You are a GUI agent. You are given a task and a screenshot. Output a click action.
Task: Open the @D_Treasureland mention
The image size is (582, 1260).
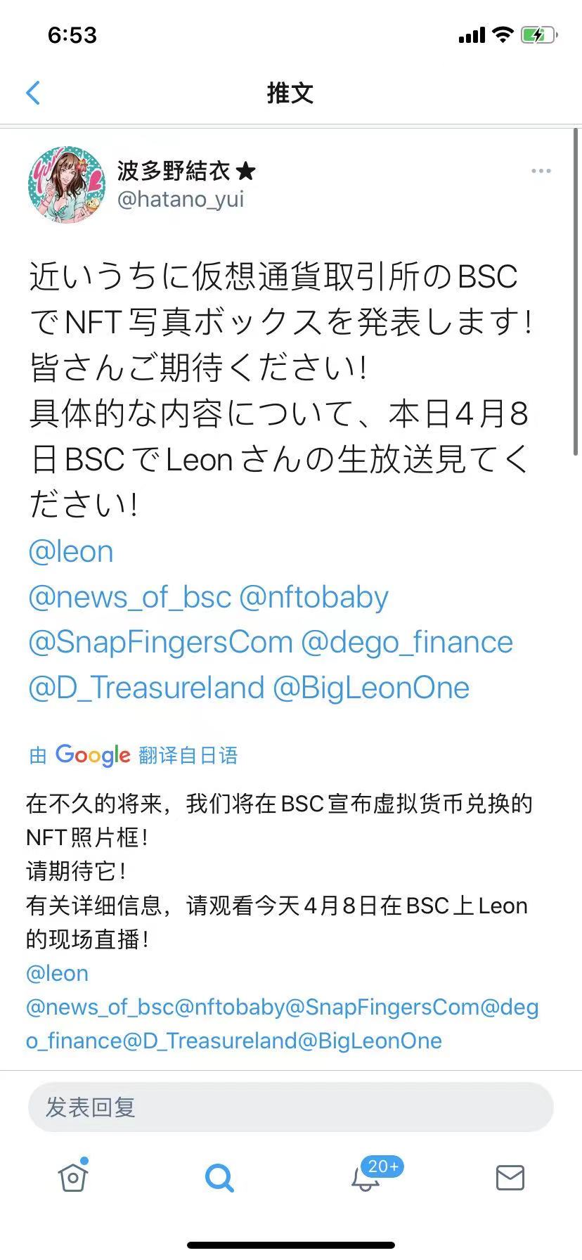click(146, 687)
